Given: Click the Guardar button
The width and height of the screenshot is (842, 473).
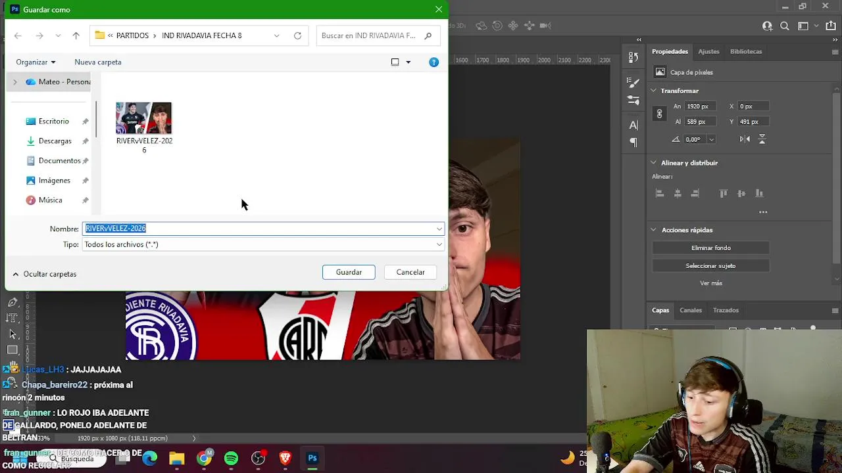Looking at the screenshot, I should pos(349,272).
